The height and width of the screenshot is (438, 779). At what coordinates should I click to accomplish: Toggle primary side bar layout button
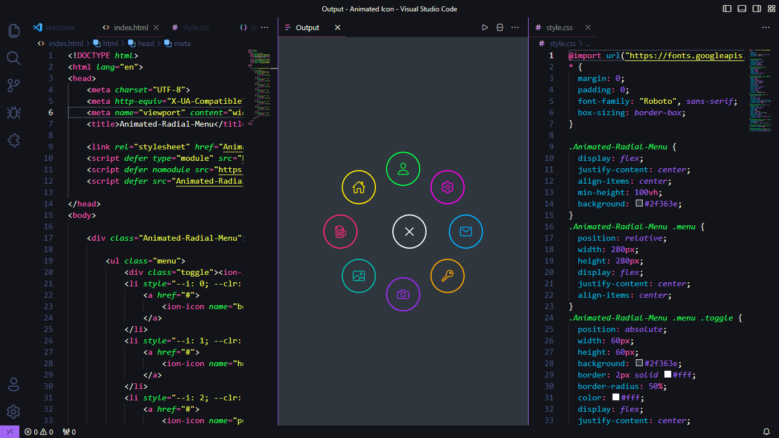pyautogui.click(x=727, y=9)
